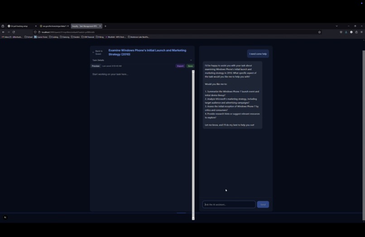This screenshot has height=237, width=365.
Task: Open a new browser tab with plus
Action: pyautogui.click(x=106, y=26)
